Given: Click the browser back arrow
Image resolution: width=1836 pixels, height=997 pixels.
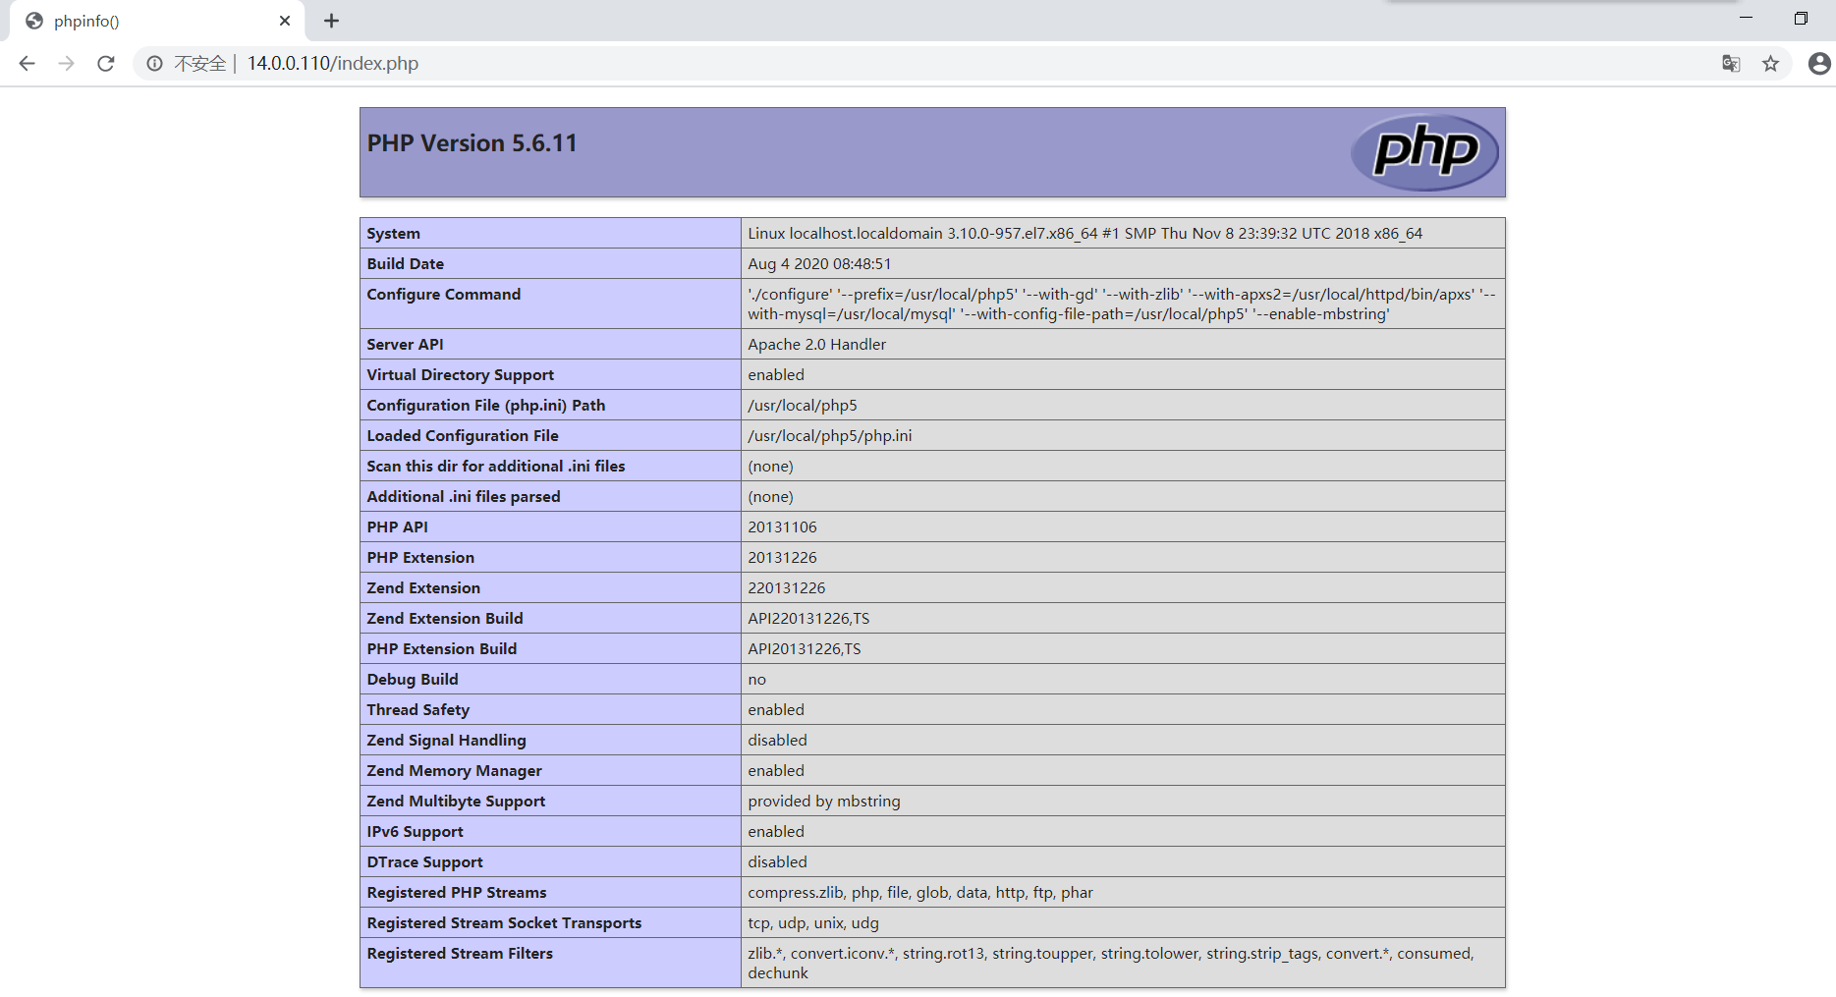Looking at the screenshot, I should point(27,64).
